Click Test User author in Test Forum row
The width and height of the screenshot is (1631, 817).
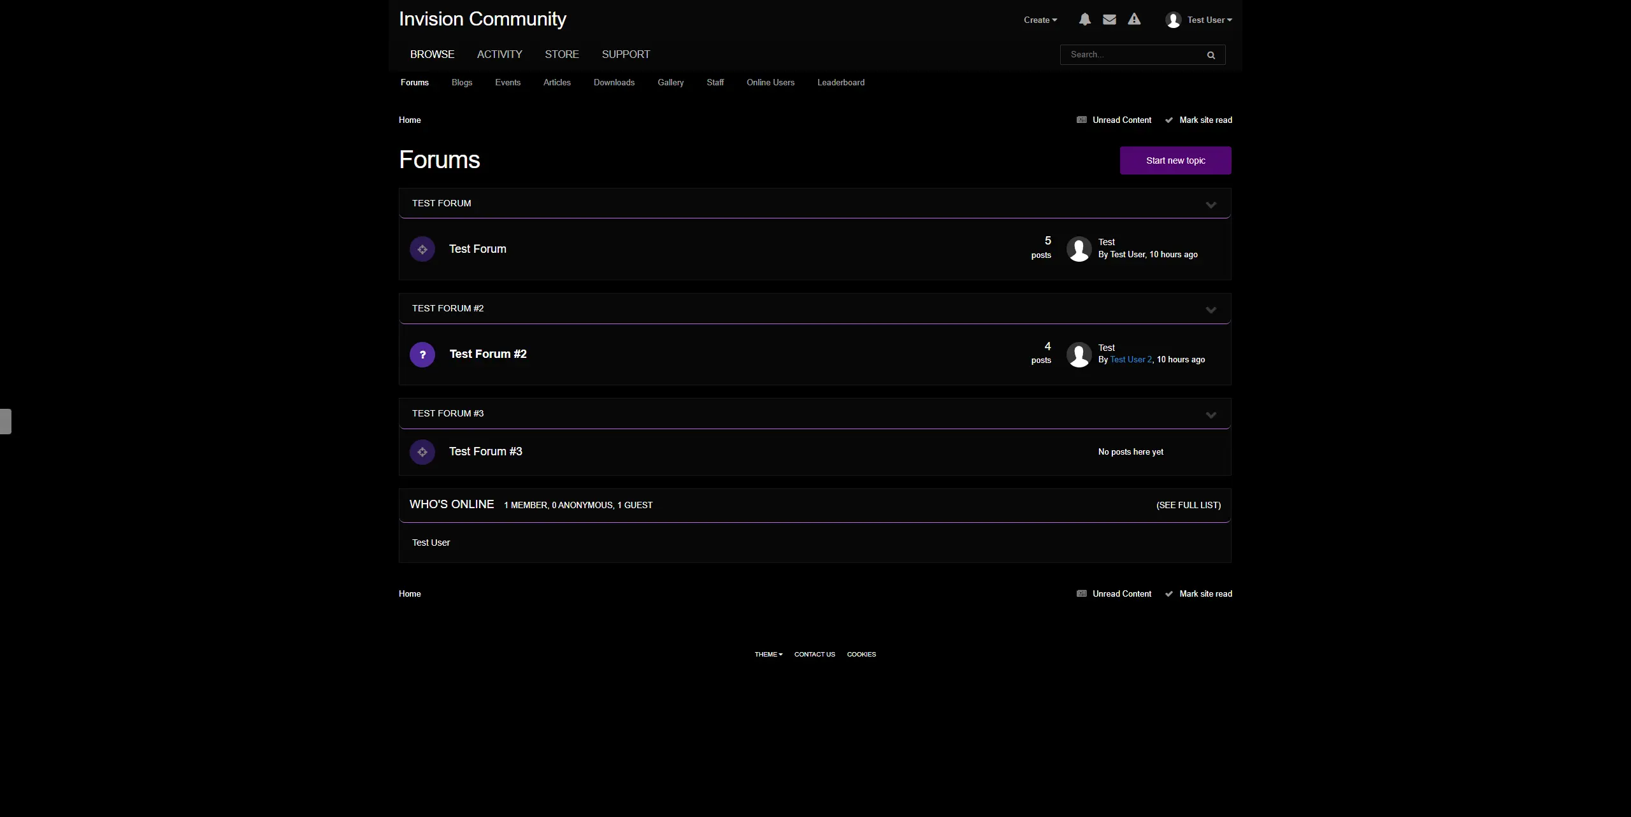pos(1127,255)
